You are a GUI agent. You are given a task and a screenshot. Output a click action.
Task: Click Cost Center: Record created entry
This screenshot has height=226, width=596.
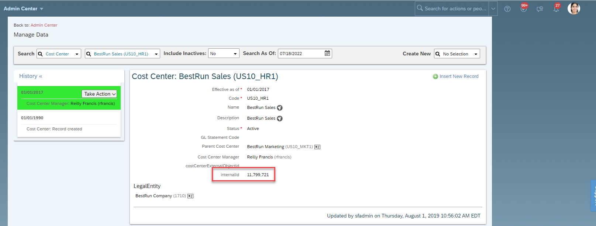(54, 129)
